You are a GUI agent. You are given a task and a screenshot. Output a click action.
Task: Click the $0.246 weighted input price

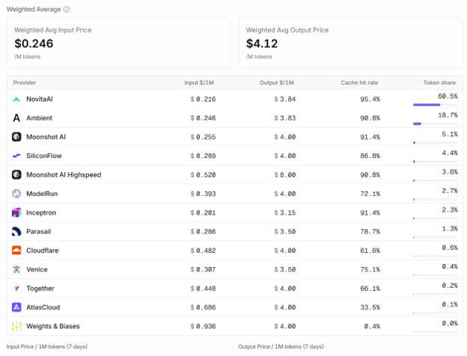34,43
